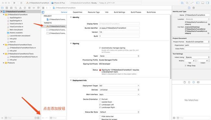Screen dimensions: 211x120
Task: Click the Run (play) button in toolbar
Action: (x=14, y=3)
